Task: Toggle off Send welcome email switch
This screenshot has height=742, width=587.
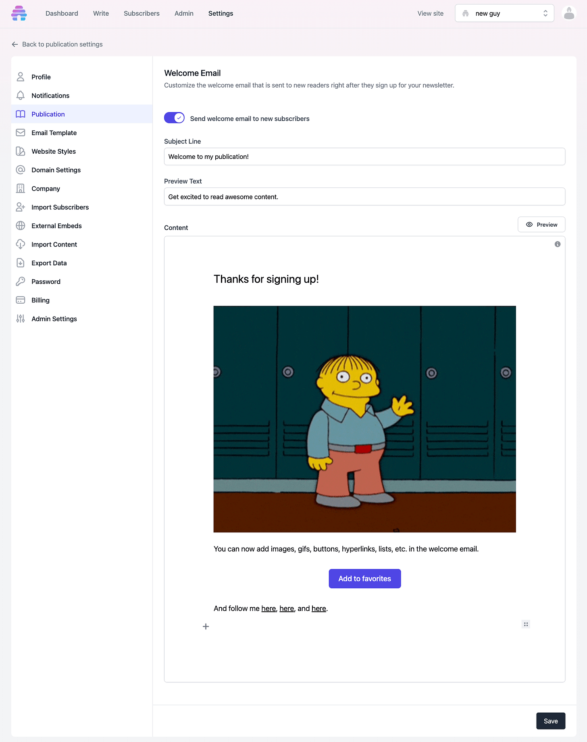Action: pyautogui.click(x=174, y=118)
